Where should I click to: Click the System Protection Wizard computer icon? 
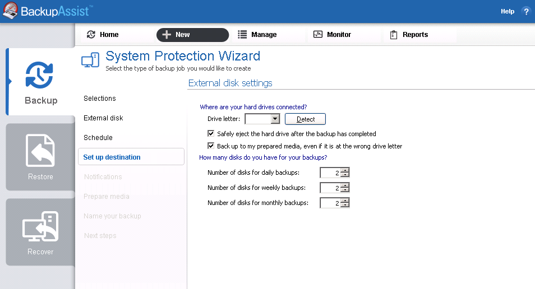click(90, 60)
